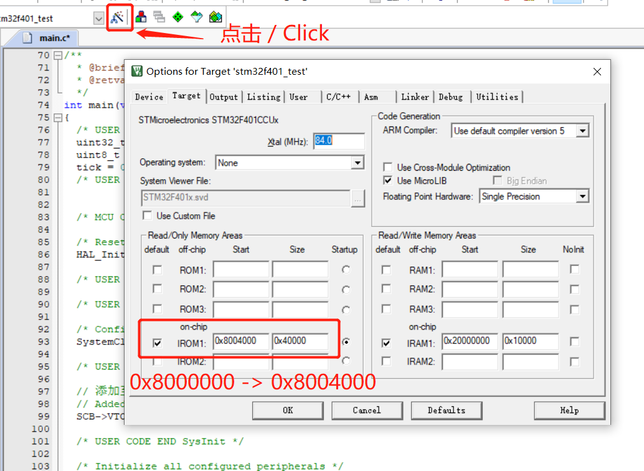Click the IRAM1 Size field 0x10000

tap(531, 341)
